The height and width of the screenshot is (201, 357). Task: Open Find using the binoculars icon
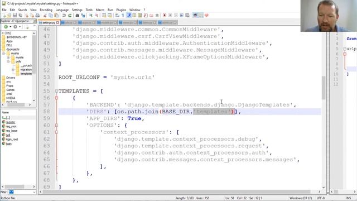[x=77, y=16]
